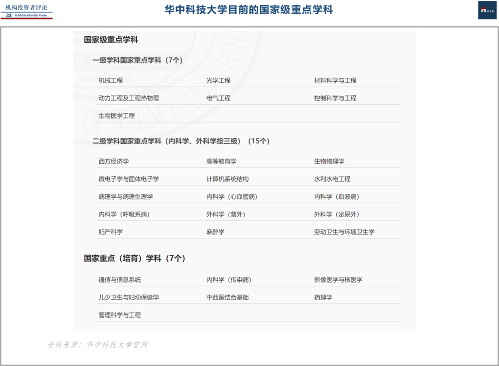Select the slide title 华中科技大学目前的国家级重点学科
The height and width of the screenshot is (366, 499).
click(249, 10)
